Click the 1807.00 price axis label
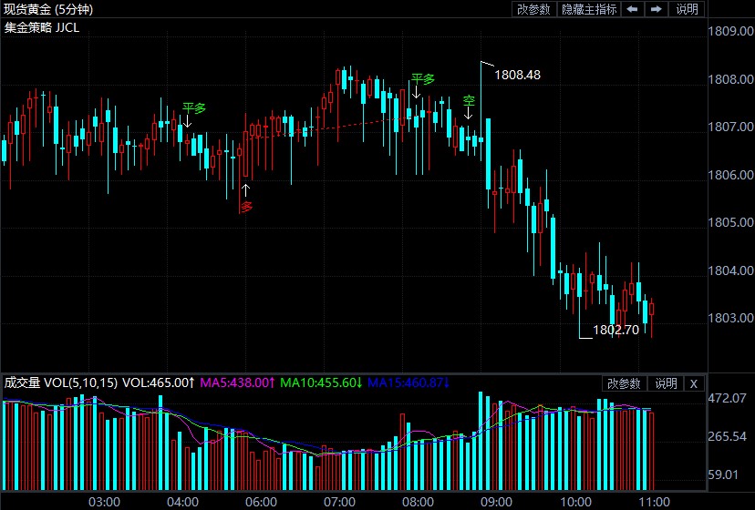Image resolution: width=755 pixels, height=510 pixels. point(730,127)
